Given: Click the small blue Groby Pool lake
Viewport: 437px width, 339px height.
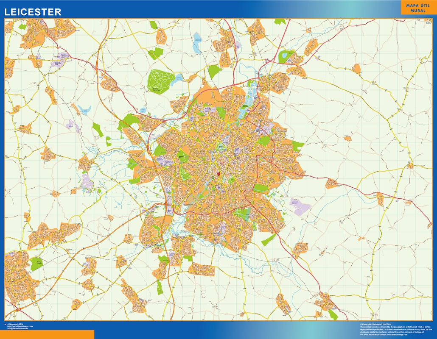Looking at the screenshot, I should coord(143,110).
